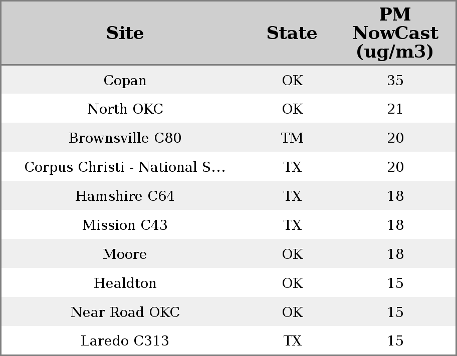The height and width of the screenshot is (356, 457).
Task: Select the Hamshire C64 row
Action: [x=125, y=196]
